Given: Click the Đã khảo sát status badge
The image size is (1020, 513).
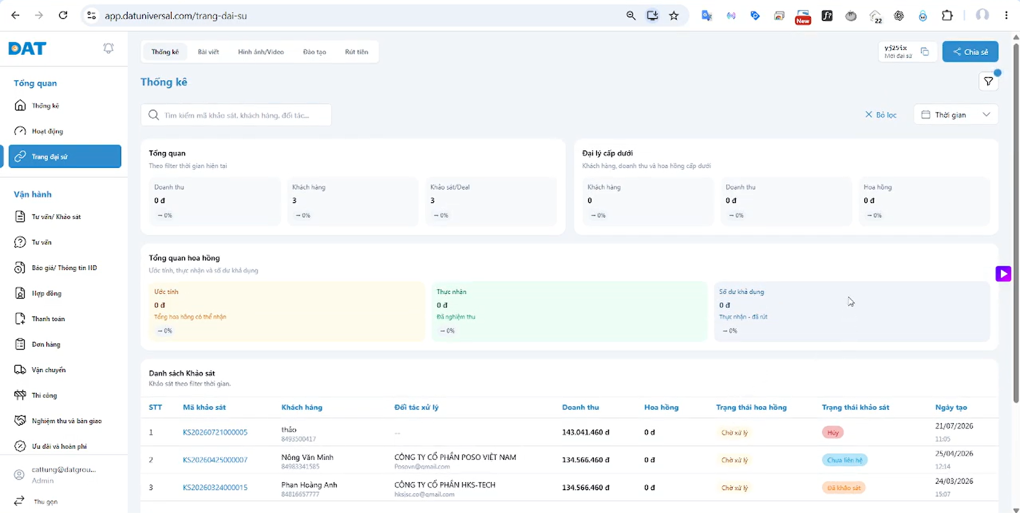Looking at the screenshot, I should 843,487.
